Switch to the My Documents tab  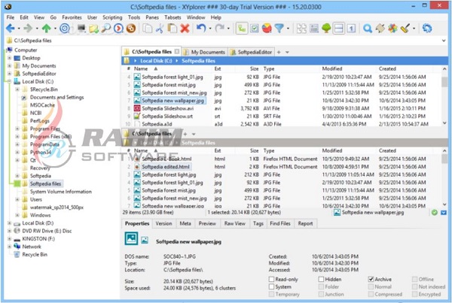205,52
